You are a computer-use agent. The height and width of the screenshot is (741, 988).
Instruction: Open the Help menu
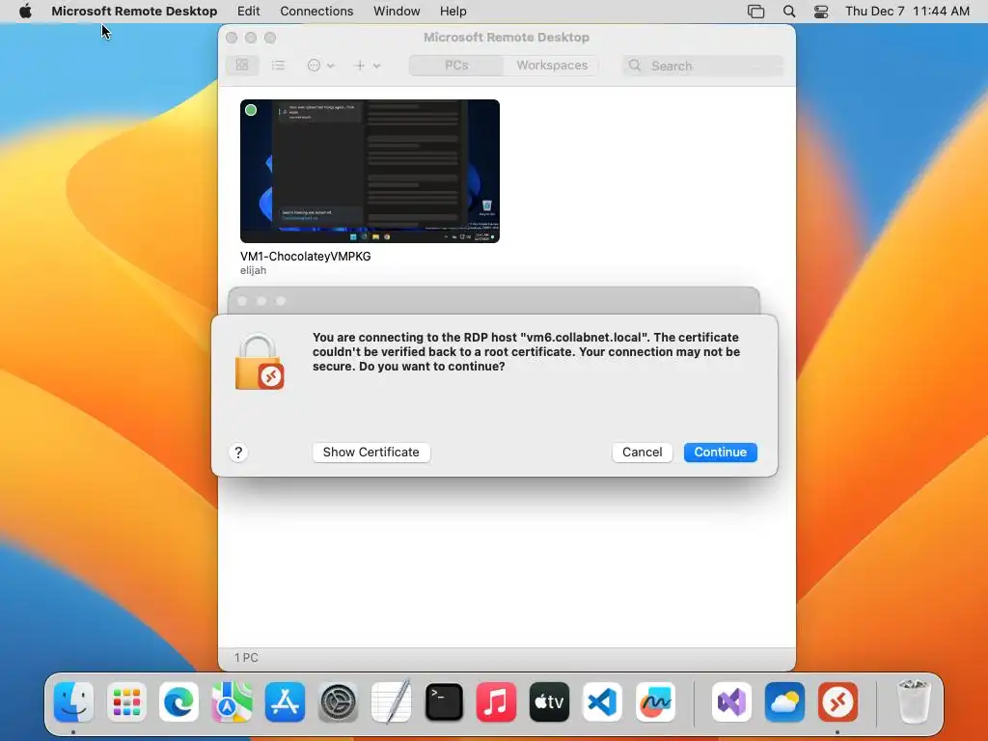[x=453, y=12]
